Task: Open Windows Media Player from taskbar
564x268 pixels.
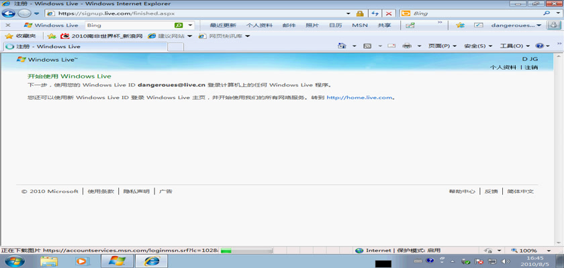Action: (x=83, y=261)
